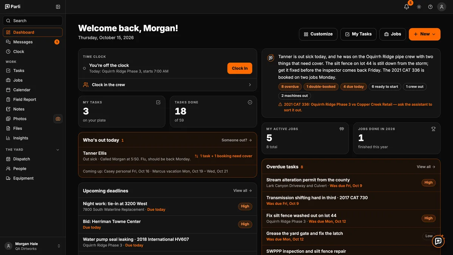Click the Messages unread badge
453x255 pixels.
pos(57,42)
